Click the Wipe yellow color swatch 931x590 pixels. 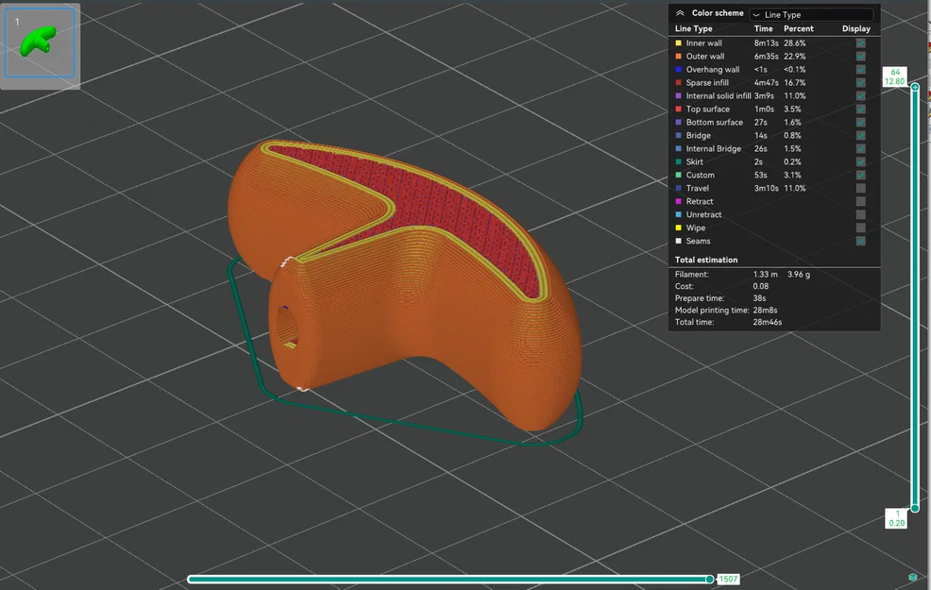678,228
